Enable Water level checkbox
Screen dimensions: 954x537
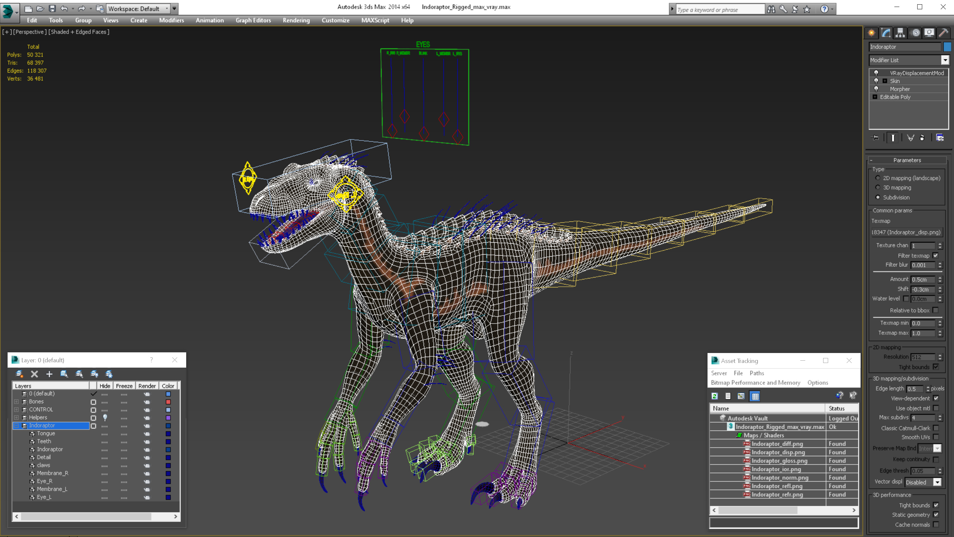[906, 299]
